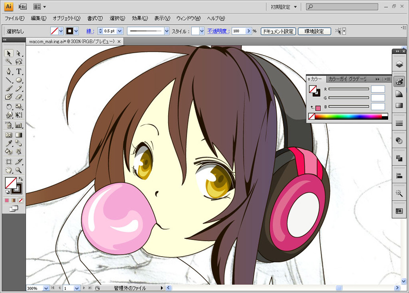Image resolution: width=409 pixels, height=293 pixels.
Task: Select the Eyedropper tool
Action: pyautogui.click(x=9, y=143)
